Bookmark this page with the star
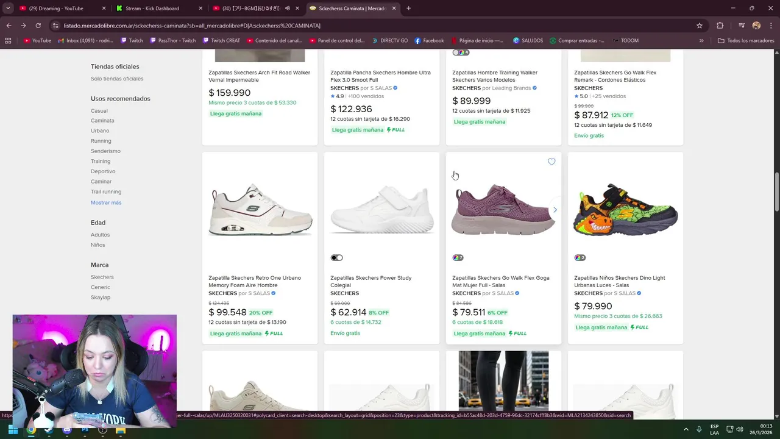 click(x=700, y=26)
